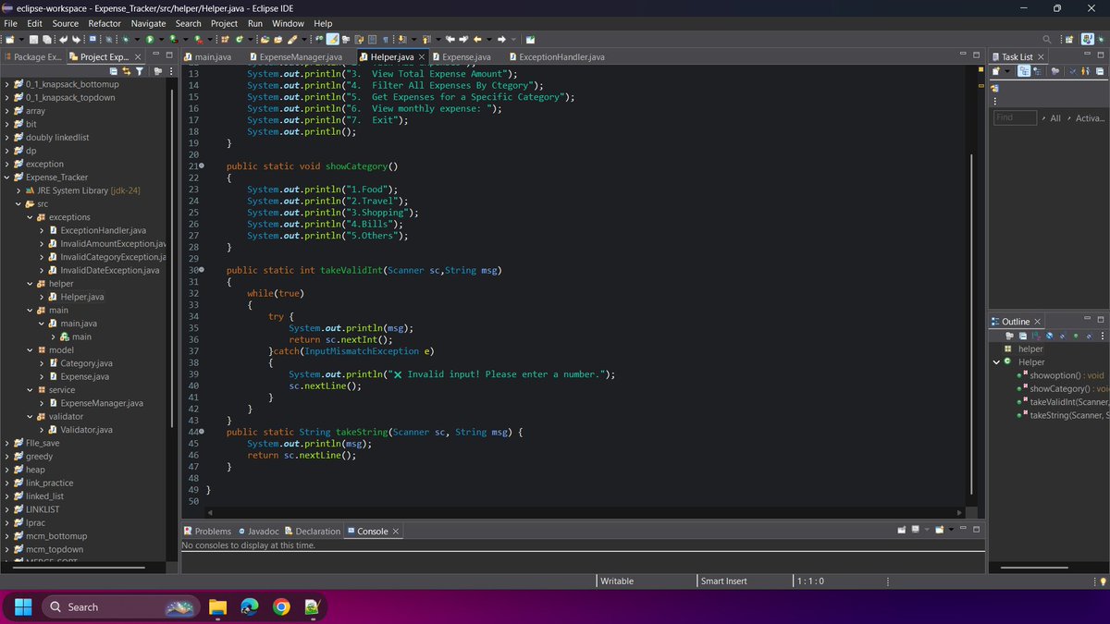Image resolution: width=1110 pixels, height=624 pixels.
Task: Open the Navigate menu
Action: coord(148,23)
